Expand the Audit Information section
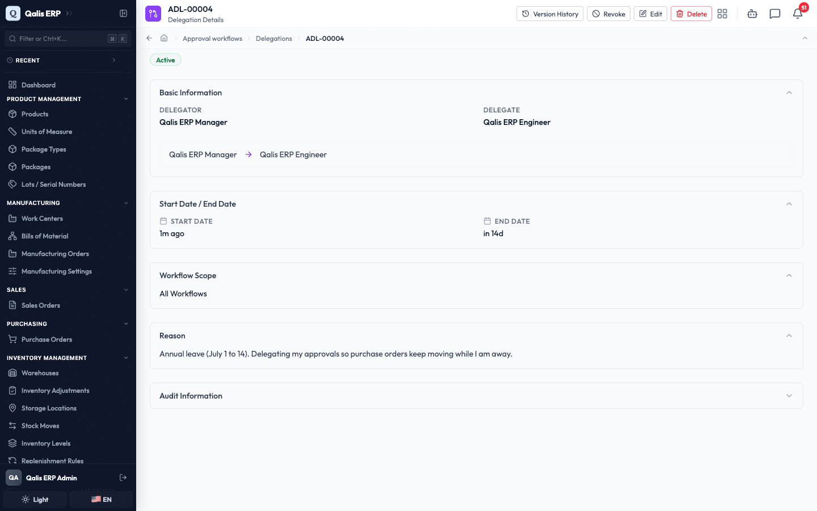Viewport: 817px width, 511px height. 789,396
